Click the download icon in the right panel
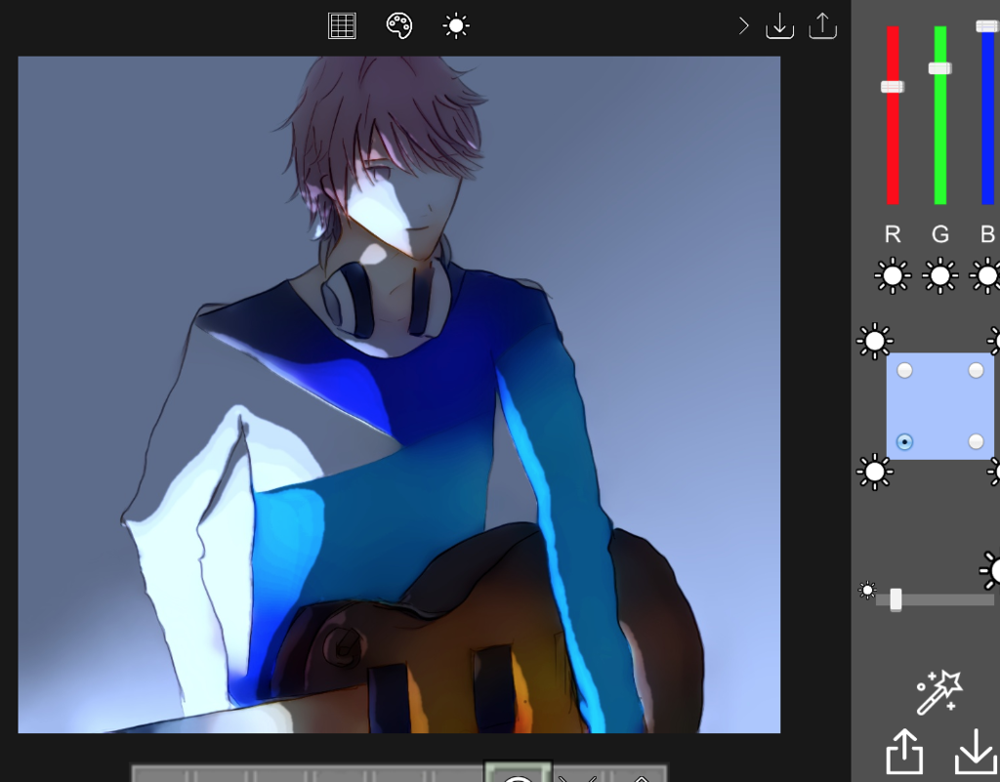Image resolution: width=1000 pixels, height=782 pixels. pyautogui.click(x=976, y=752)
